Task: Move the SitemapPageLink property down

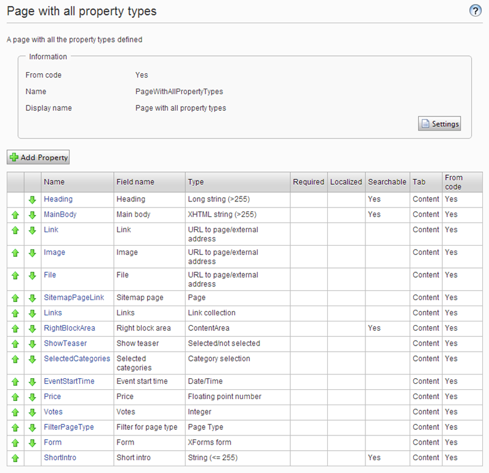Action: (x=33, y=298)
